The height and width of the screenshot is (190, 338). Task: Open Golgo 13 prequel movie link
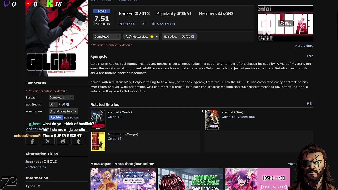point(114,117)
